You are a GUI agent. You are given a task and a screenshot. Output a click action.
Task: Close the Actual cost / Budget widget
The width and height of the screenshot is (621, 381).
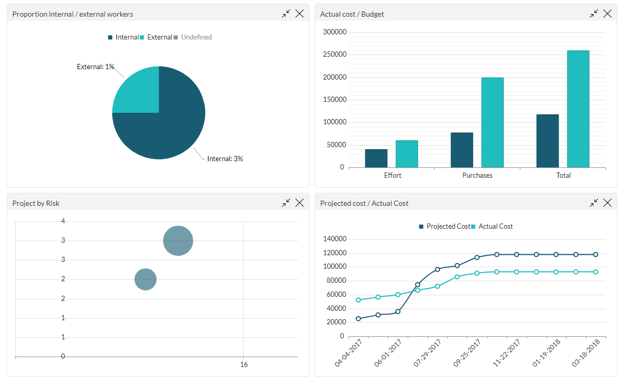[607, 13]
